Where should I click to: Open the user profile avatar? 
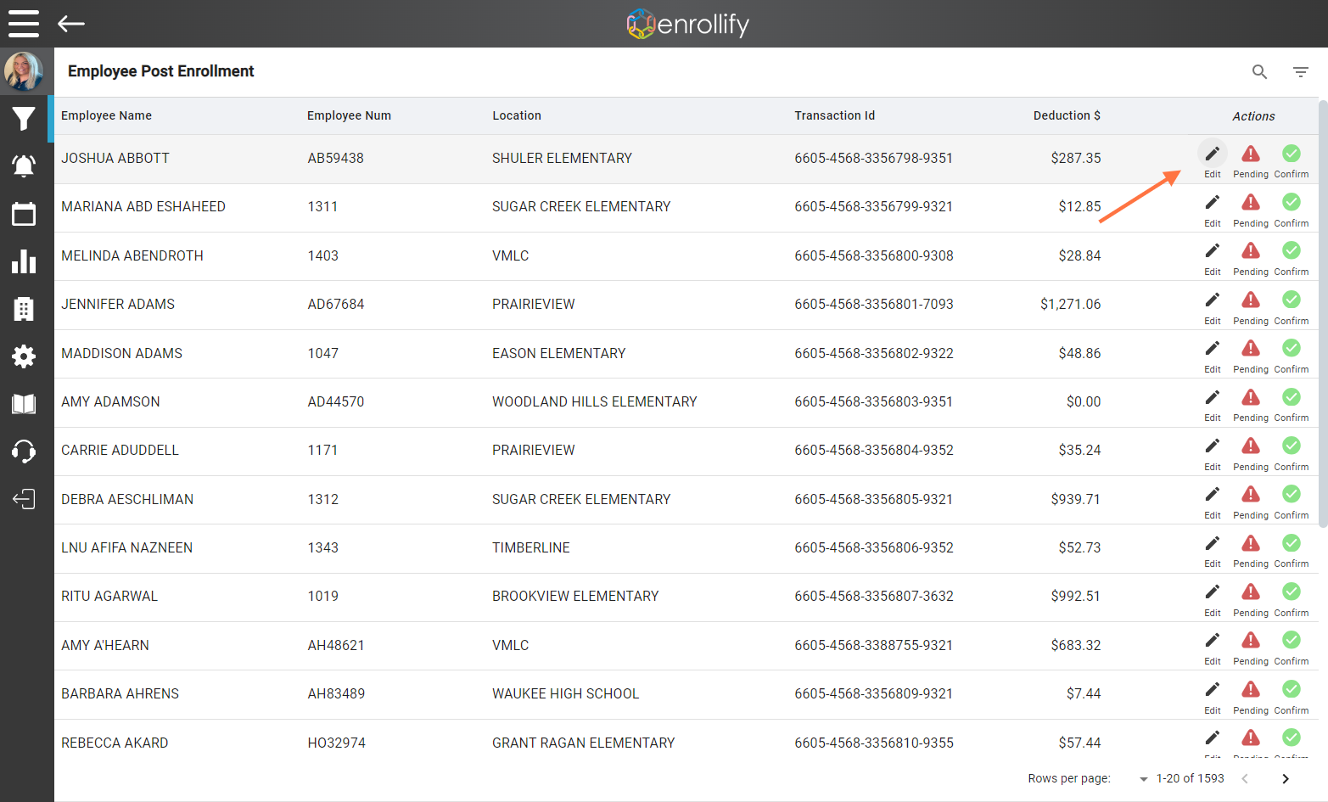tap(24, 71)
